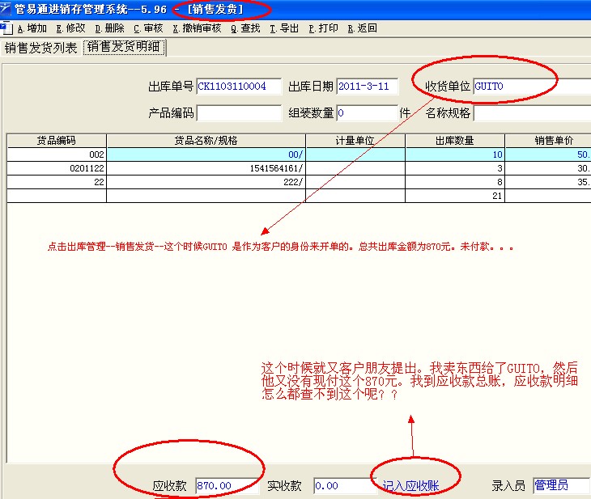Viewport: 591px width, 499px height.
Task: Click the small system icon left of 增加
Action: coord(6,28)
